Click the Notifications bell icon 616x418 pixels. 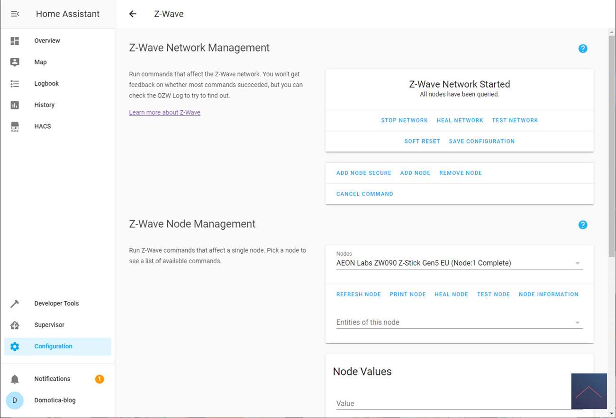[x=15, y=379]
